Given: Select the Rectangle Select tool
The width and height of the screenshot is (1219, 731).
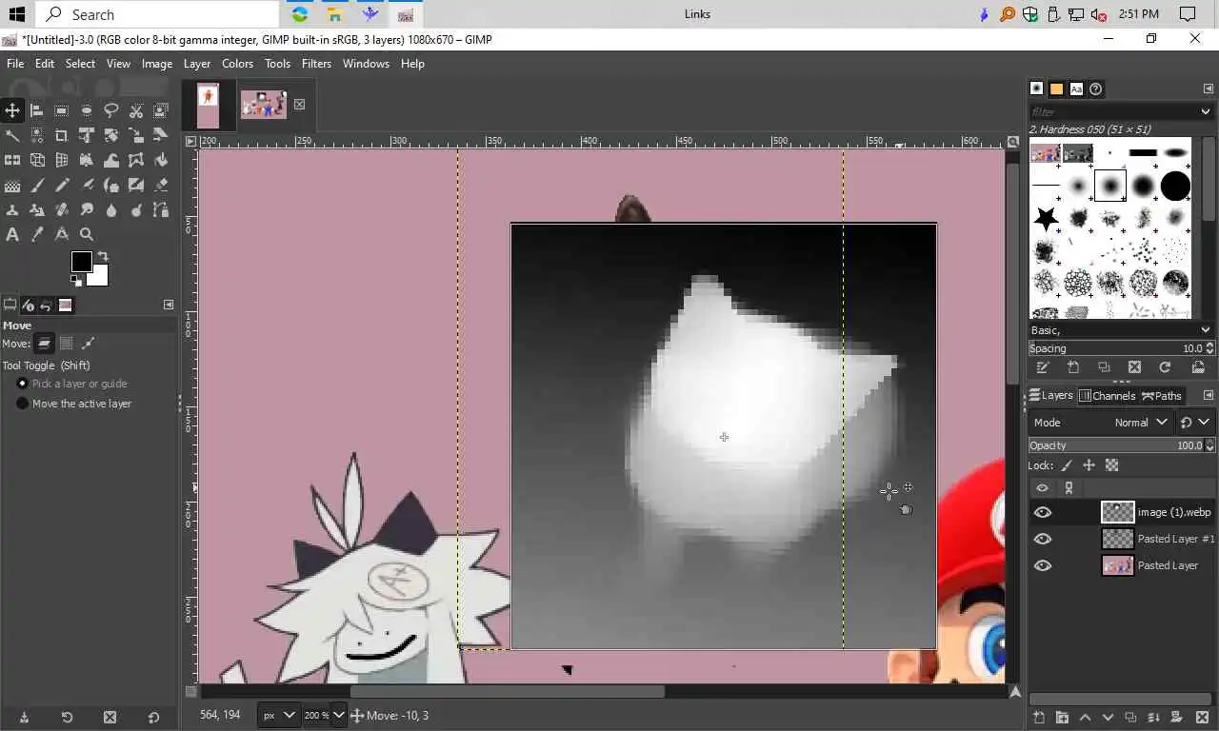Looking at the screenshot, I should pyautogui.click(x=62, y=110).
